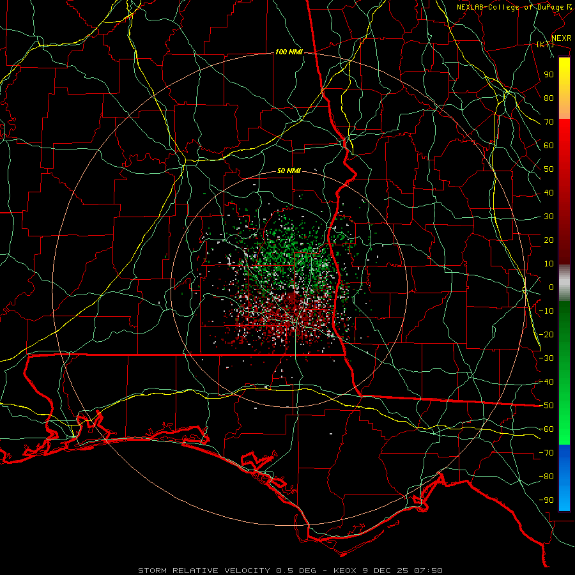Viewport: 575px width, 575px height.
Task: Click the -90 value on velocity scale
Action: point(546,500)
